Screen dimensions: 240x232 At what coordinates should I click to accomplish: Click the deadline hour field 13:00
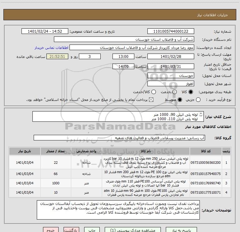coord(123,56)
